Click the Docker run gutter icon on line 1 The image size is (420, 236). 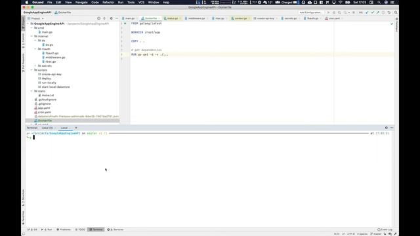[x=125, y=24]
